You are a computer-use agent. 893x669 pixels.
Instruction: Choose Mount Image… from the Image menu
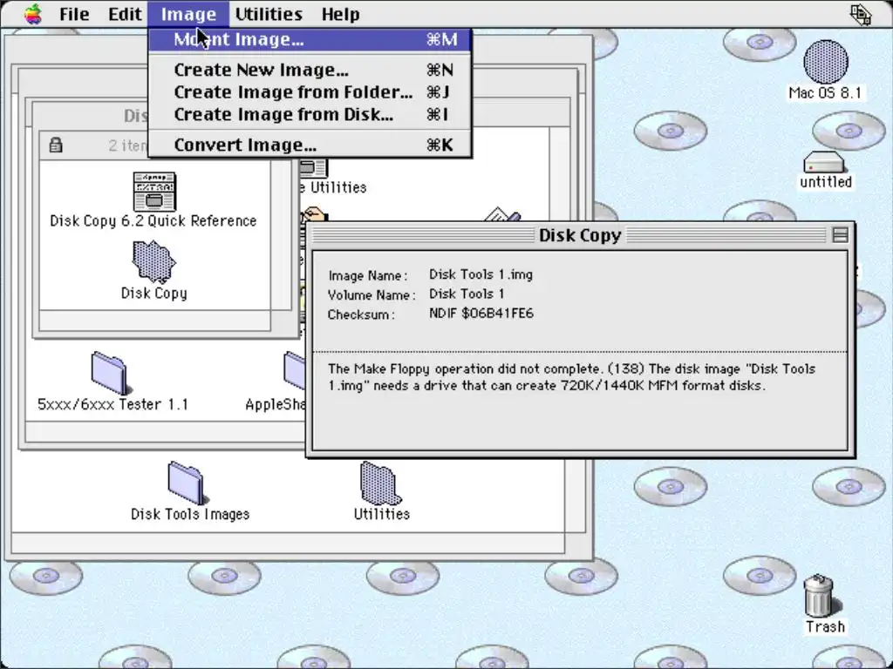pyautogui.click(x=310, y=39)
